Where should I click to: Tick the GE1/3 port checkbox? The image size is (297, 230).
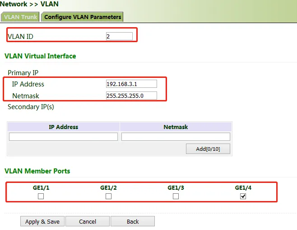tap(176, 196)
